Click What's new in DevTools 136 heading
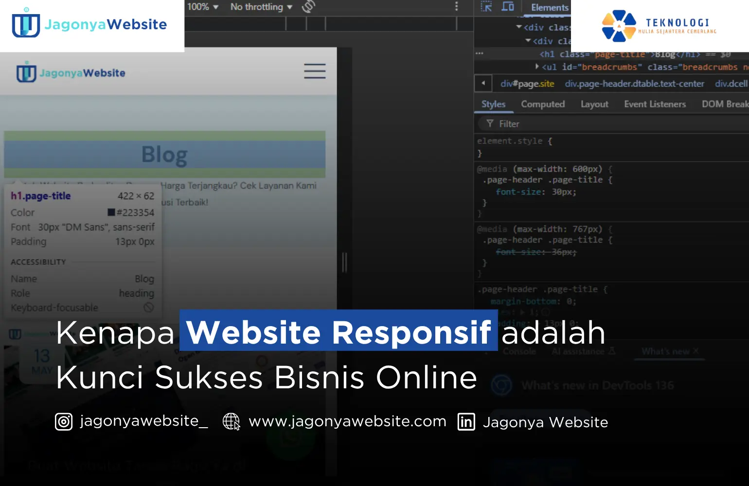Screen dimensions: 749x486 tap(598, 385)
